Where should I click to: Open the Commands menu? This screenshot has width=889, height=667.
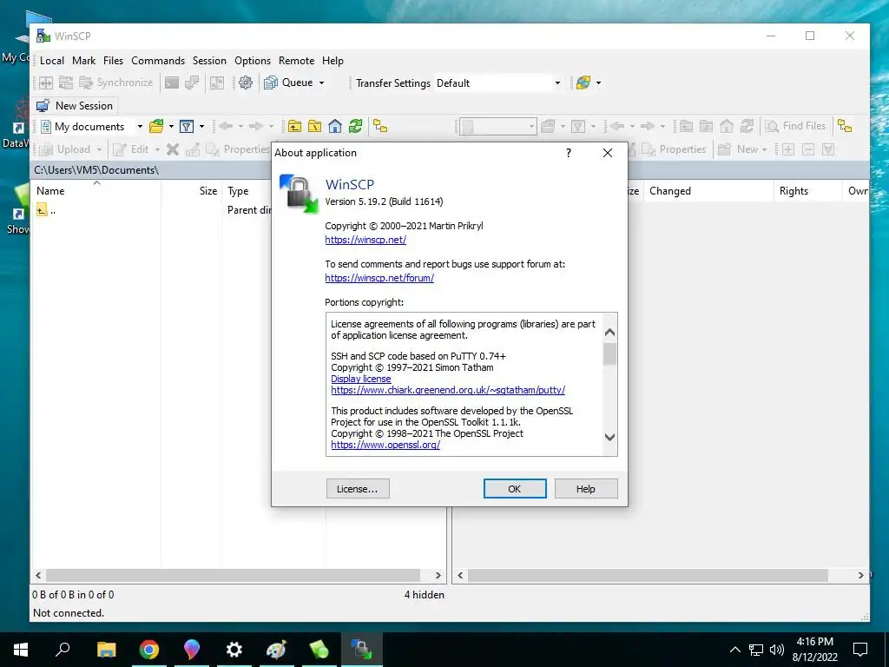click(x=158, y=61)
